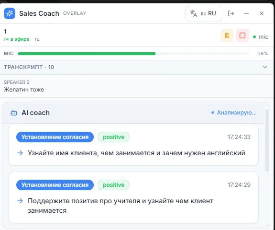
Task: Collapse the ТРАНСКРИПТ section with chevron
Action: (265, 67)
